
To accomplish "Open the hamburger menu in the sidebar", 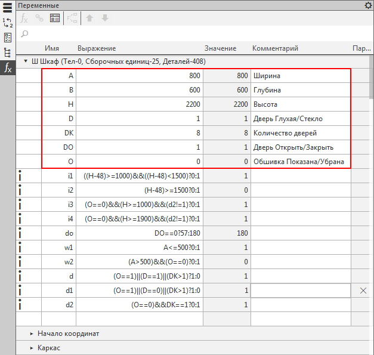I will point(7,7).
